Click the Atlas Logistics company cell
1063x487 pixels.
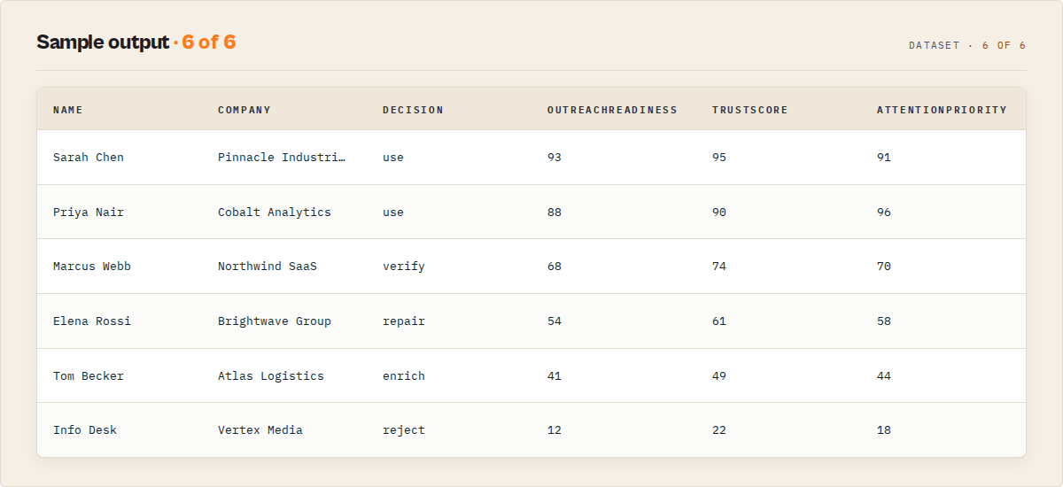tap(271, 376)
